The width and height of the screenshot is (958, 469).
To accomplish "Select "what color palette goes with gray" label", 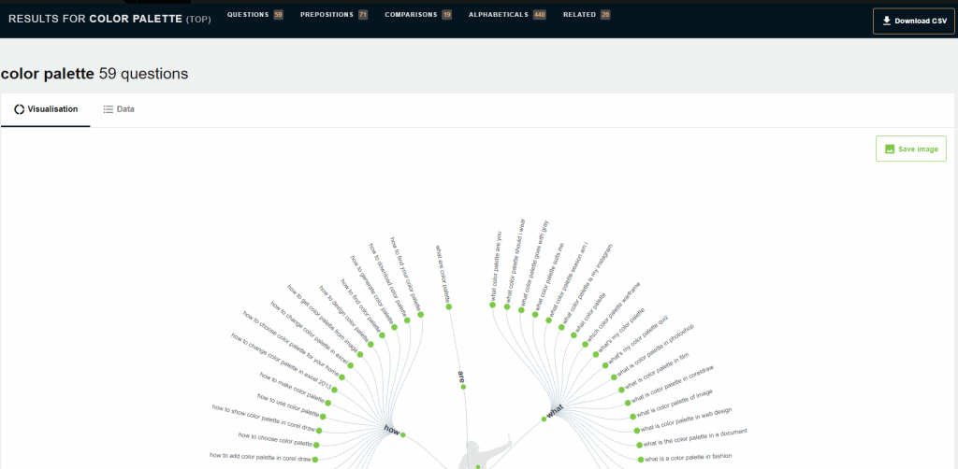I will pyautogui.click(x=535, y=263).
